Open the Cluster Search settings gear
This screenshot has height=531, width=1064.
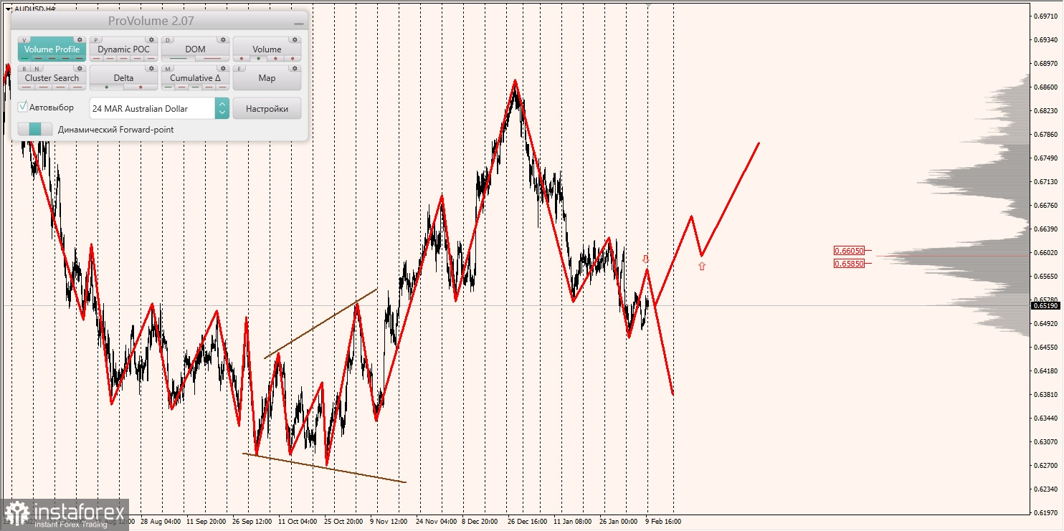(80, 68)
